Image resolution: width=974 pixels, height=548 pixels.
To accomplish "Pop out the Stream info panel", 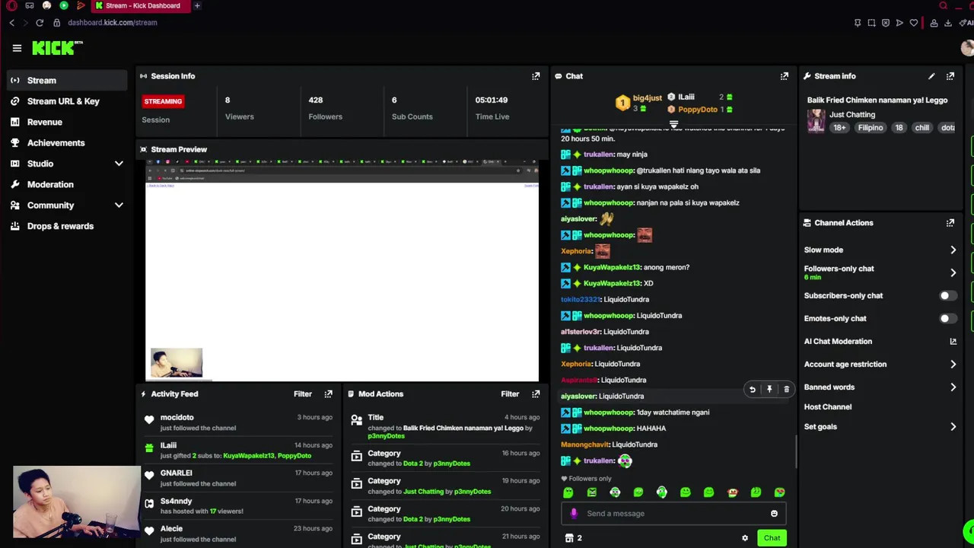I will tap(950, 76).
